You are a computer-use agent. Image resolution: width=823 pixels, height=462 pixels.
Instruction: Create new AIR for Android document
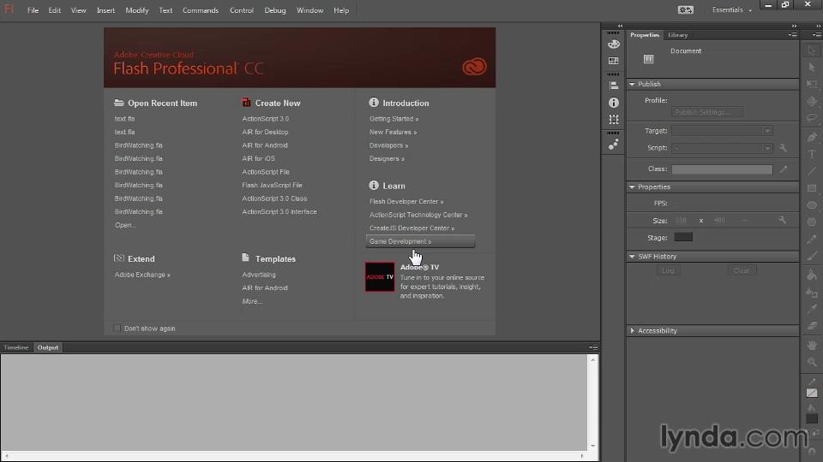(265, 145)
